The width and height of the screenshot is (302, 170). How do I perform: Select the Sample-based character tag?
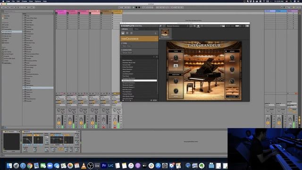click(127, 52)
